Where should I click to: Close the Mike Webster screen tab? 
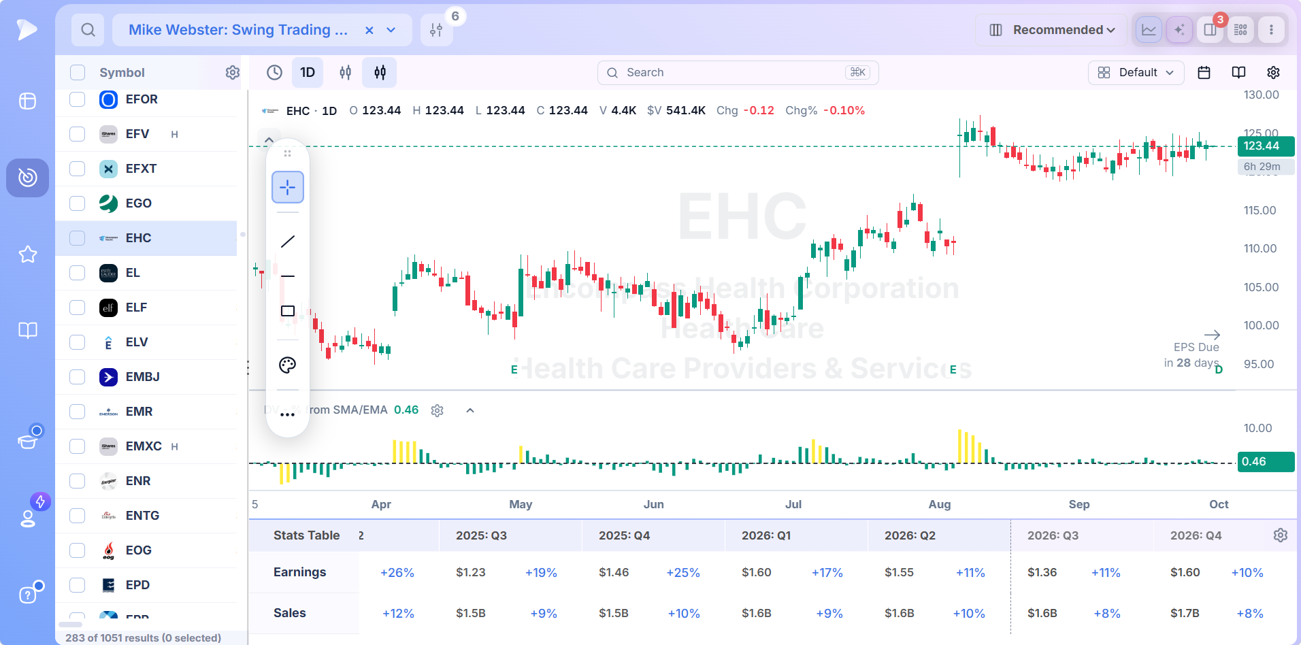[369, 30]
